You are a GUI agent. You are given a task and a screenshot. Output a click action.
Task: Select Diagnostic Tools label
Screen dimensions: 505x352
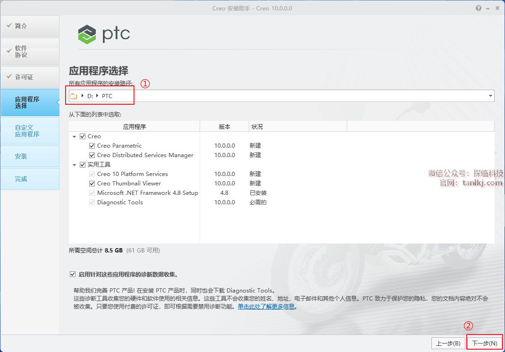tap(120, 202)
